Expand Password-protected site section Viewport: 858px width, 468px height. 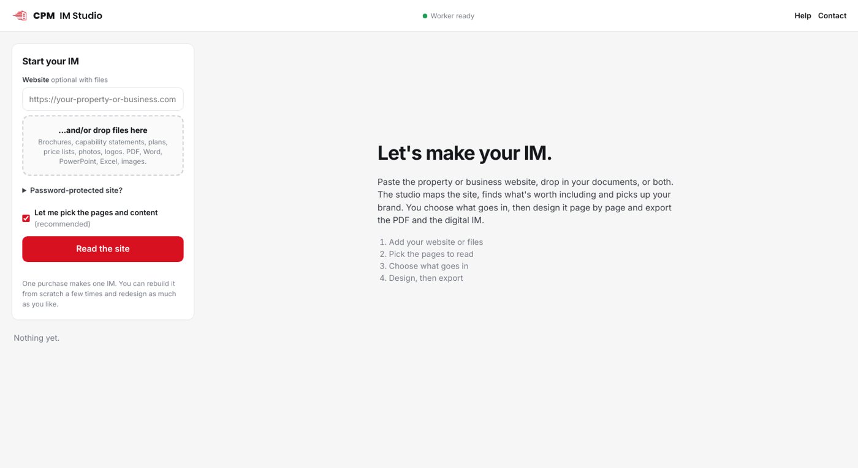point(72,190)
